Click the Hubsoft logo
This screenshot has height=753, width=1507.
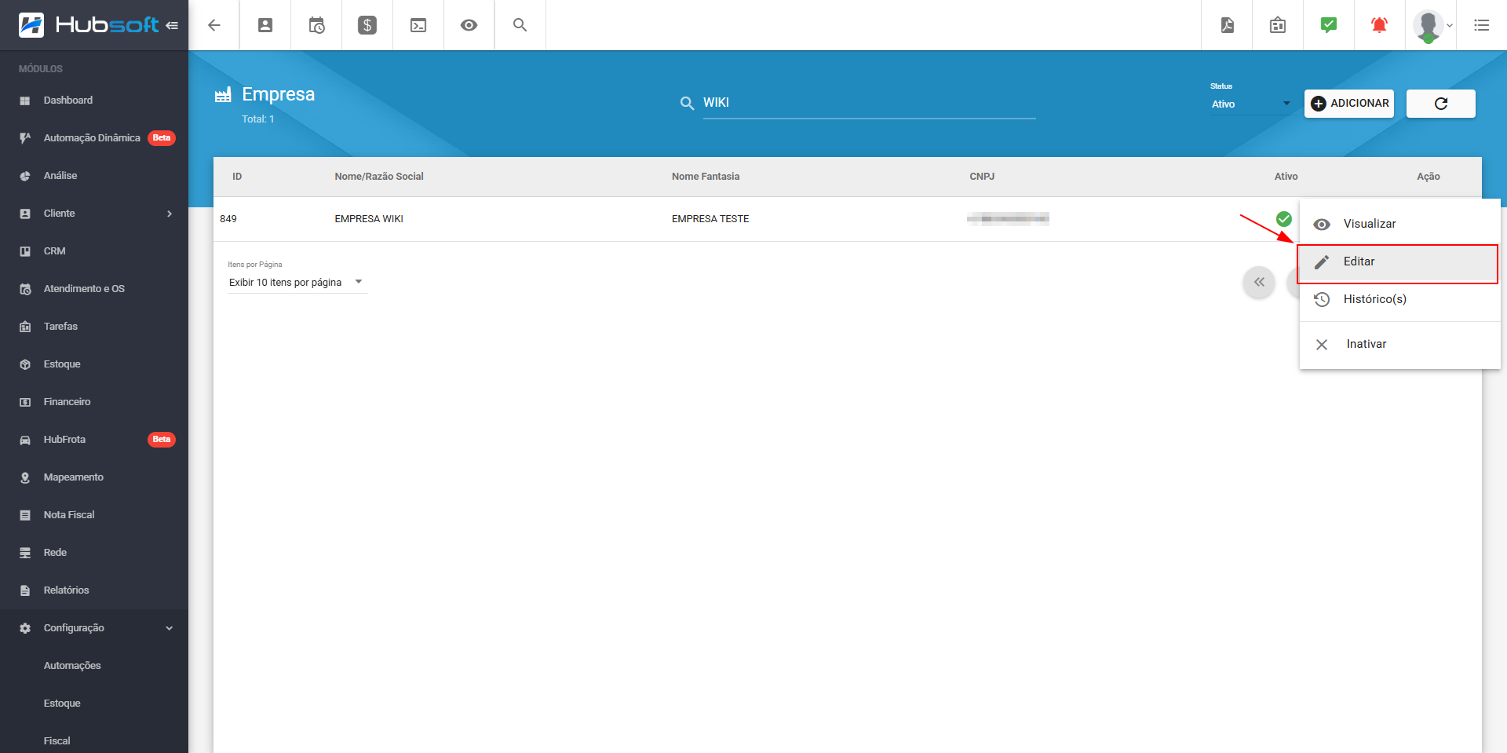click(88, 25)
